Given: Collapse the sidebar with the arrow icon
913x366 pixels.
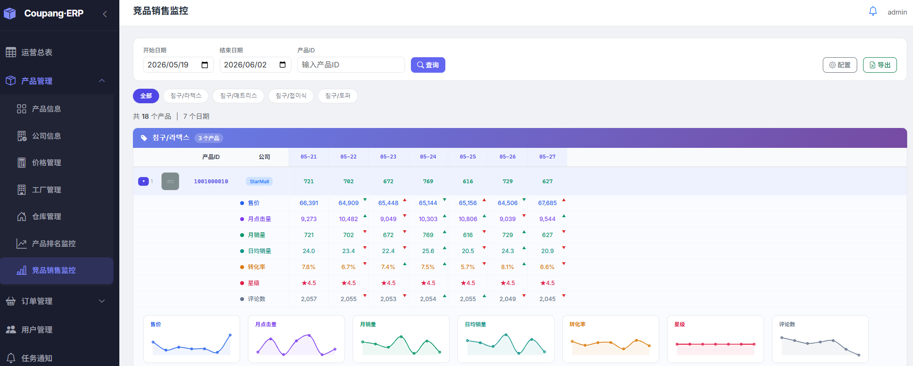Looking at the screenshot, I should (105, 14).
